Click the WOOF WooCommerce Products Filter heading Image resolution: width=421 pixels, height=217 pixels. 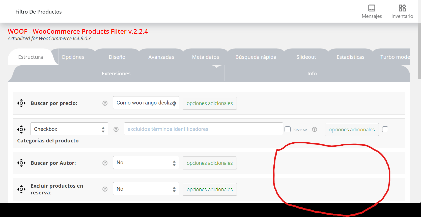(x=78, y=31)
